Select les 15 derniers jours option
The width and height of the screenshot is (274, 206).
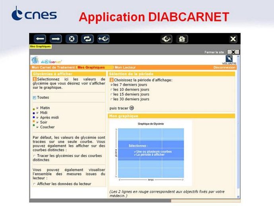click(111, 94)
